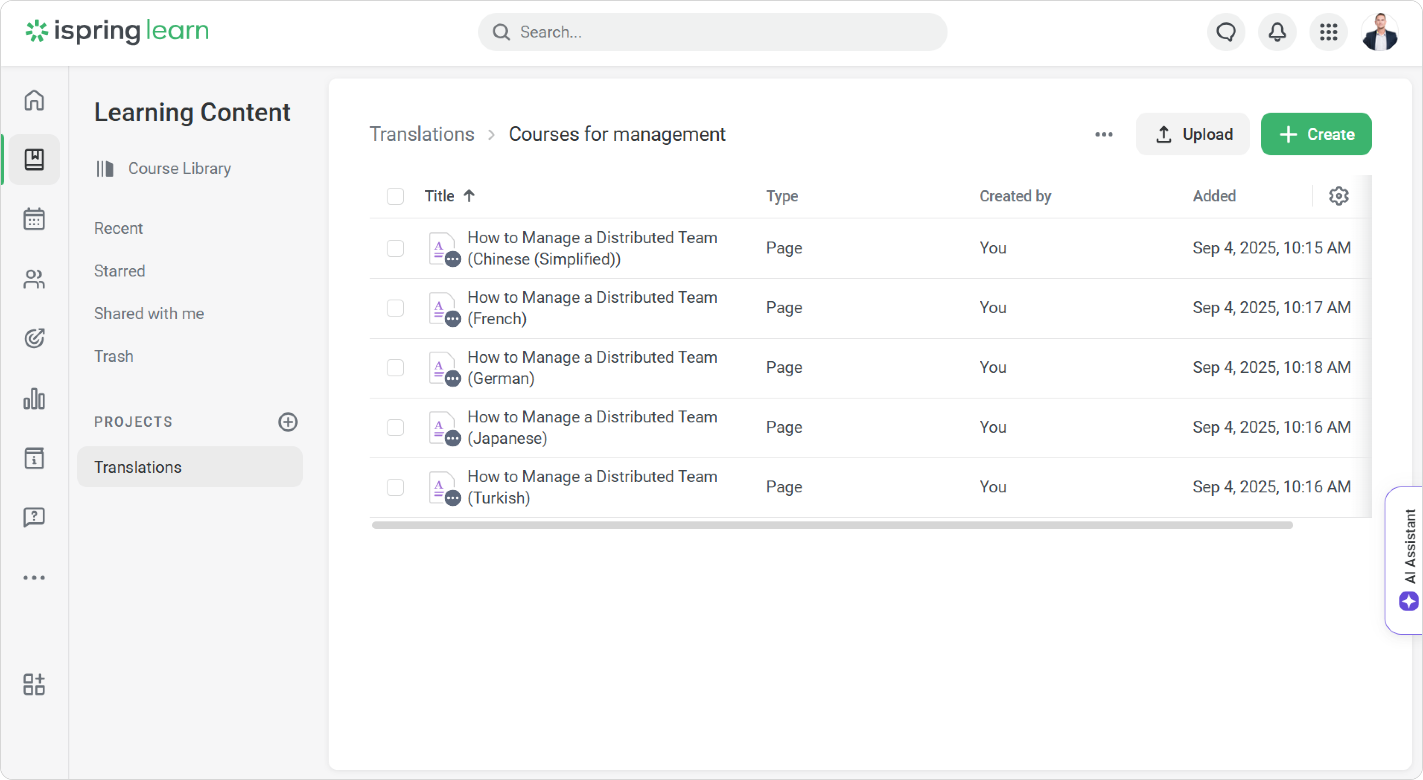Screen dimensions: 1423x780
Task: Sort by Title column arrow
Action: pyautogui.click(x=469, y=196)
